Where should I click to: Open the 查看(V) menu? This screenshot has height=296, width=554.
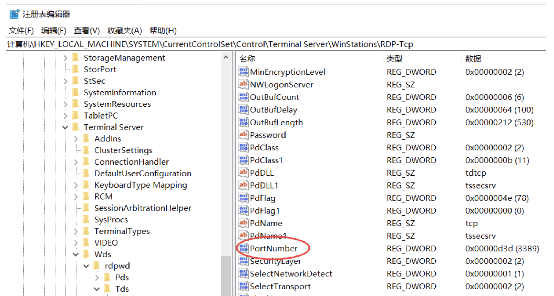[87, 30]
